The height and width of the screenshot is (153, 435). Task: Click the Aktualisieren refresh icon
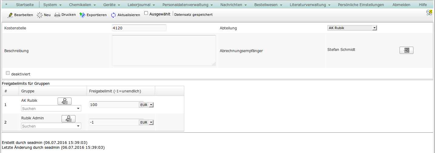[x=113, y=15]
